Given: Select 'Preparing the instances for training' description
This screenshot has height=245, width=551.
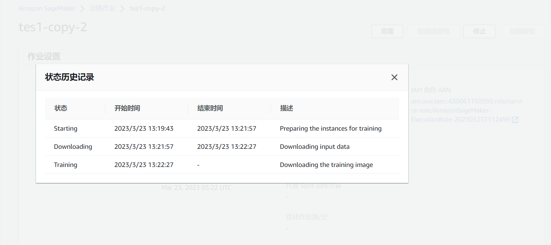Looking at the screenshot, I should point(331,128).
